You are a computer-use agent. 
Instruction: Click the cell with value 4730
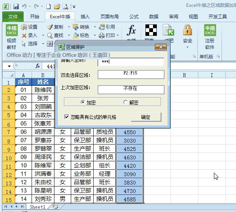[x=129, y=191]
